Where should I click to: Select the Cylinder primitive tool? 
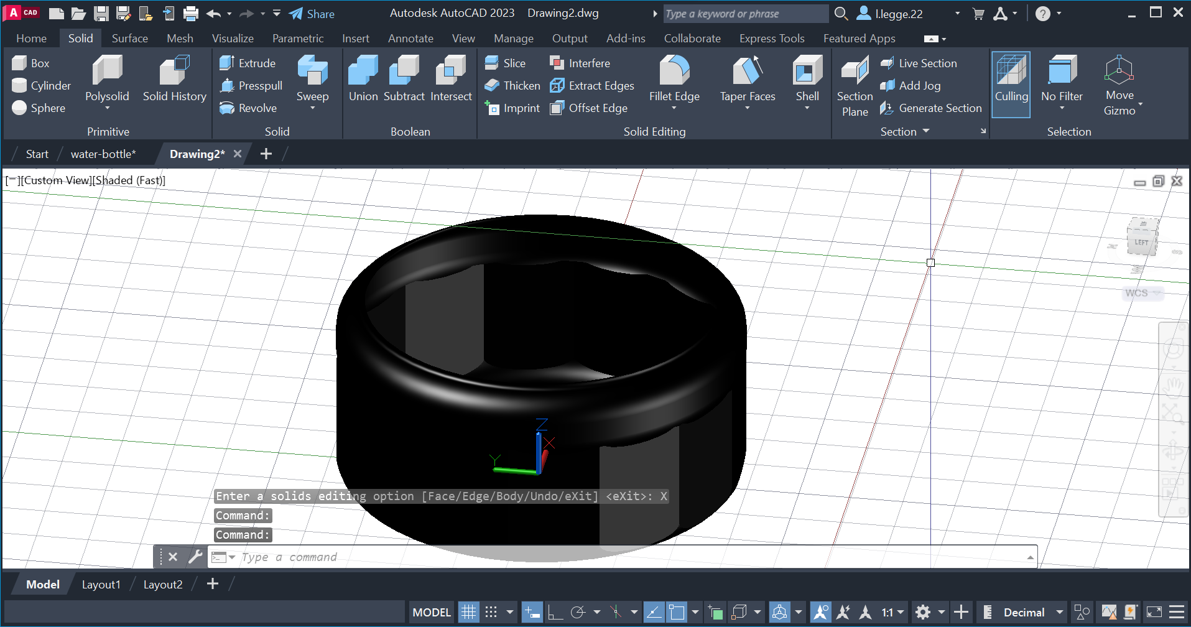pyautogui.click(x=42, y=85)
